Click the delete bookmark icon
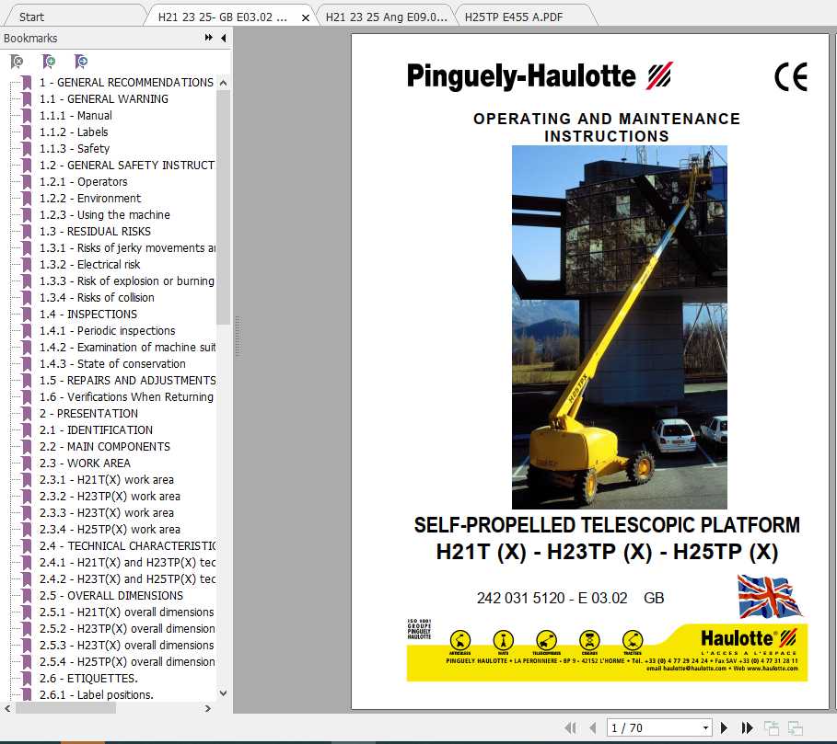The height and width of the screenshot is (744, 837). [x=17, y=62]
